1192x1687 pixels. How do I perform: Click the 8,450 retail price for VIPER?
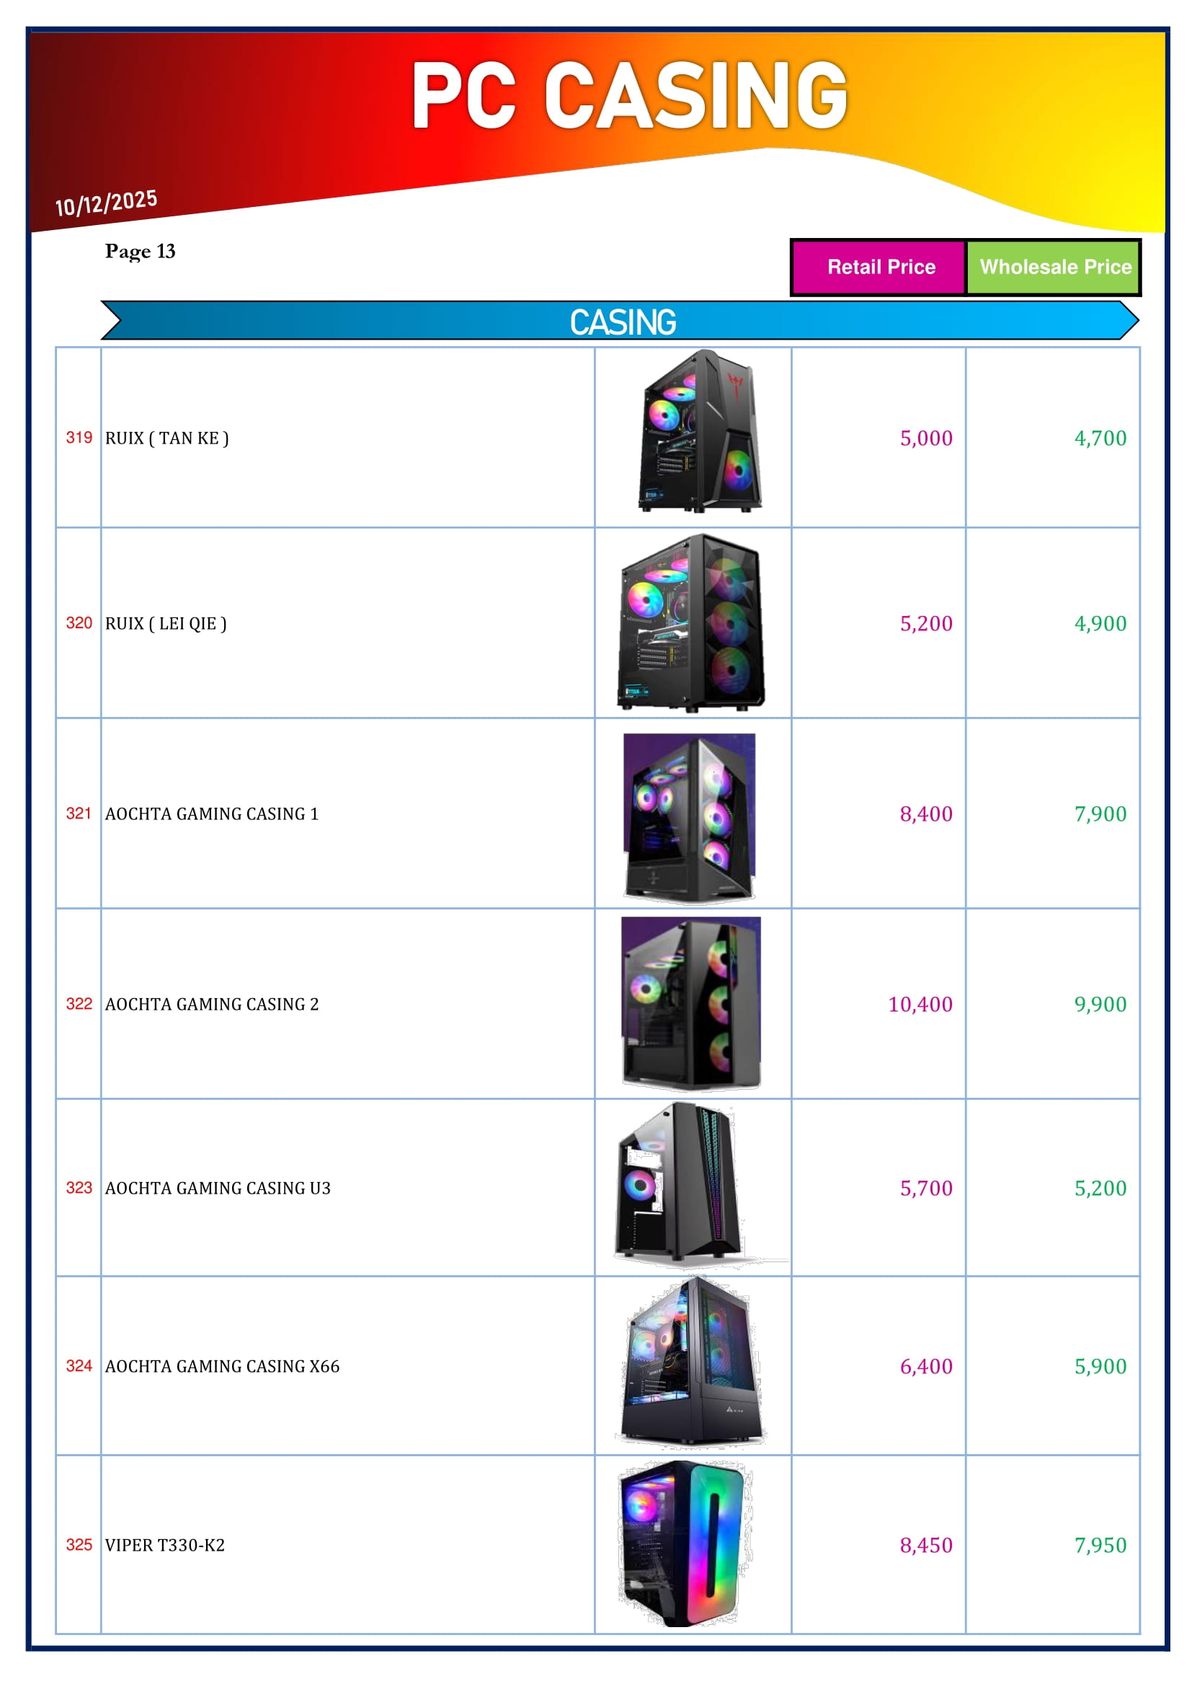pyautogui.click(x=925, y=1544)
